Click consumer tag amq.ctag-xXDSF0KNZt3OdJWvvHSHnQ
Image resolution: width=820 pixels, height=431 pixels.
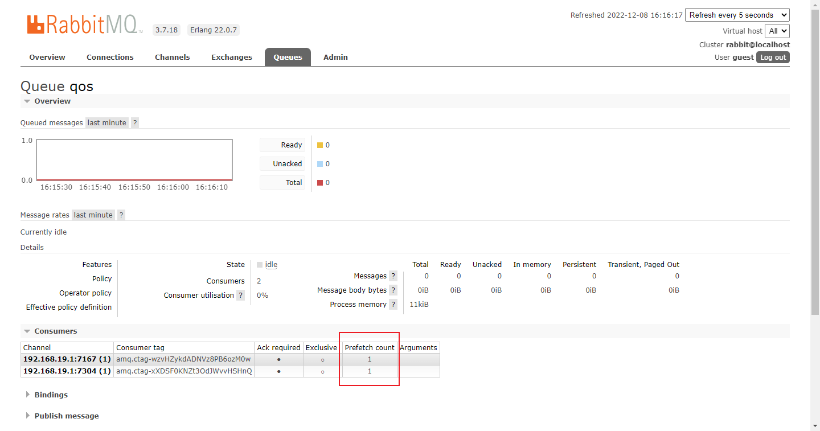(184, 371)
